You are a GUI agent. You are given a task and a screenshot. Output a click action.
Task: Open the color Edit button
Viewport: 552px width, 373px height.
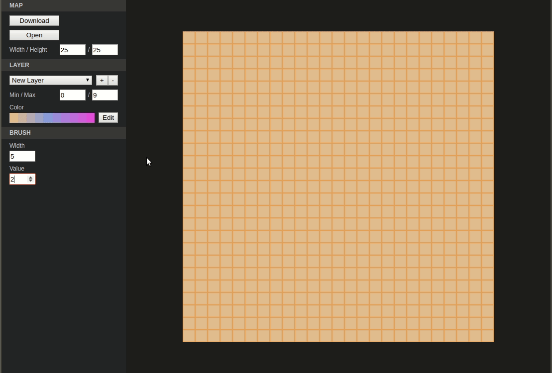tap(108, 117)
